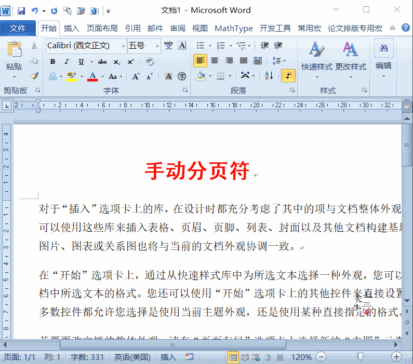
Task: Click the Increase Indent icon
Action: [278, 46]
